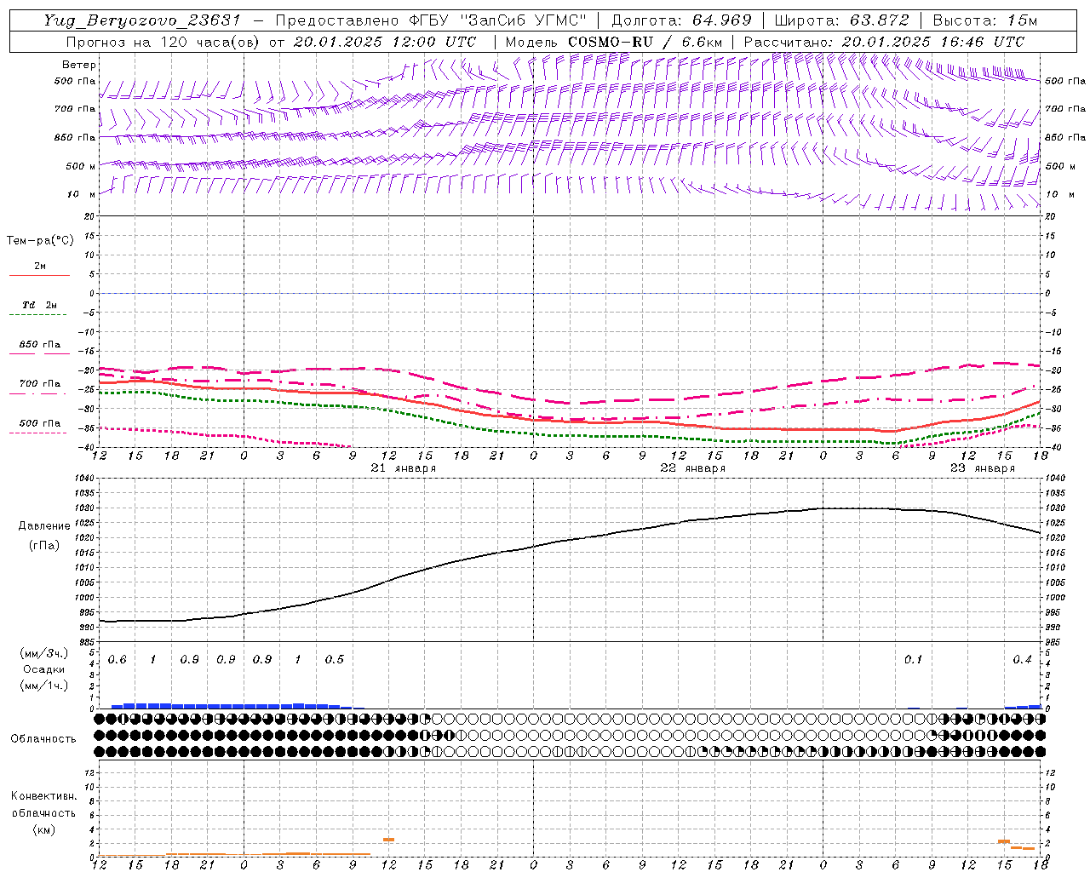The width and height of the screenshot is (1090, 872).
Task: Click the Тем-ра(°C) temperature axis label
Action: click(40, 241)
